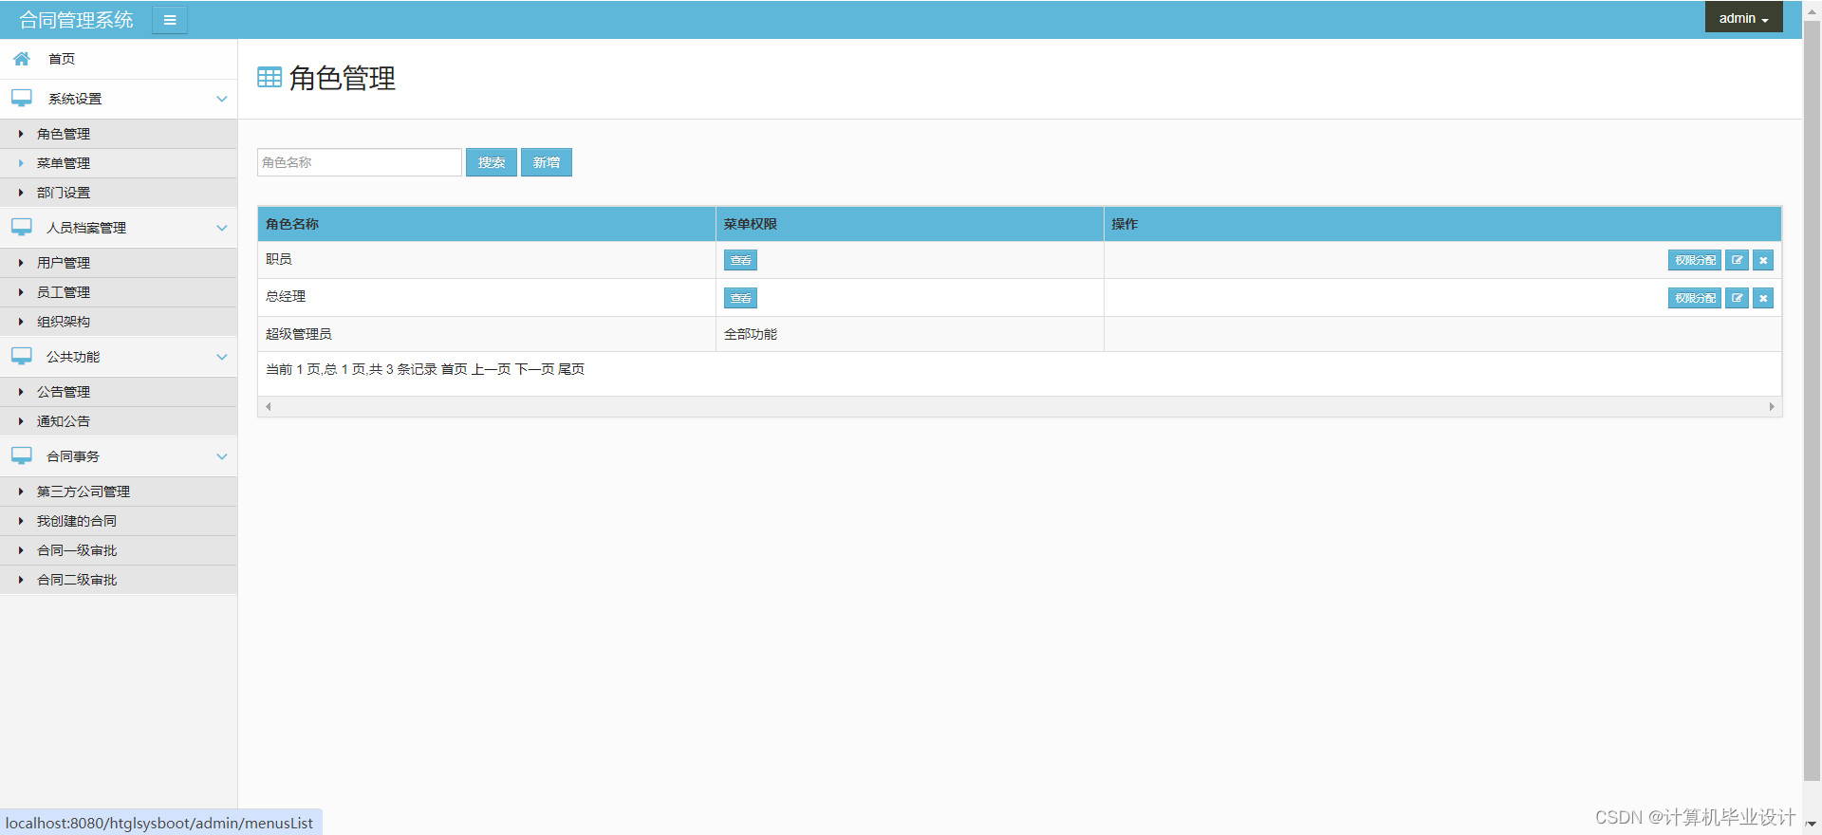Viewport: 1822px width, 835px height.
Task: Go to 下一页 pagination link
Action: pos(534,369)
